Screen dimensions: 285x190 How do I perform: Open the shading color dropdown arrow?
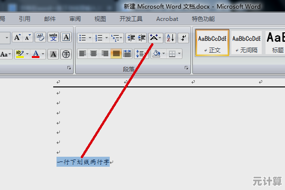tap(163, 54)
